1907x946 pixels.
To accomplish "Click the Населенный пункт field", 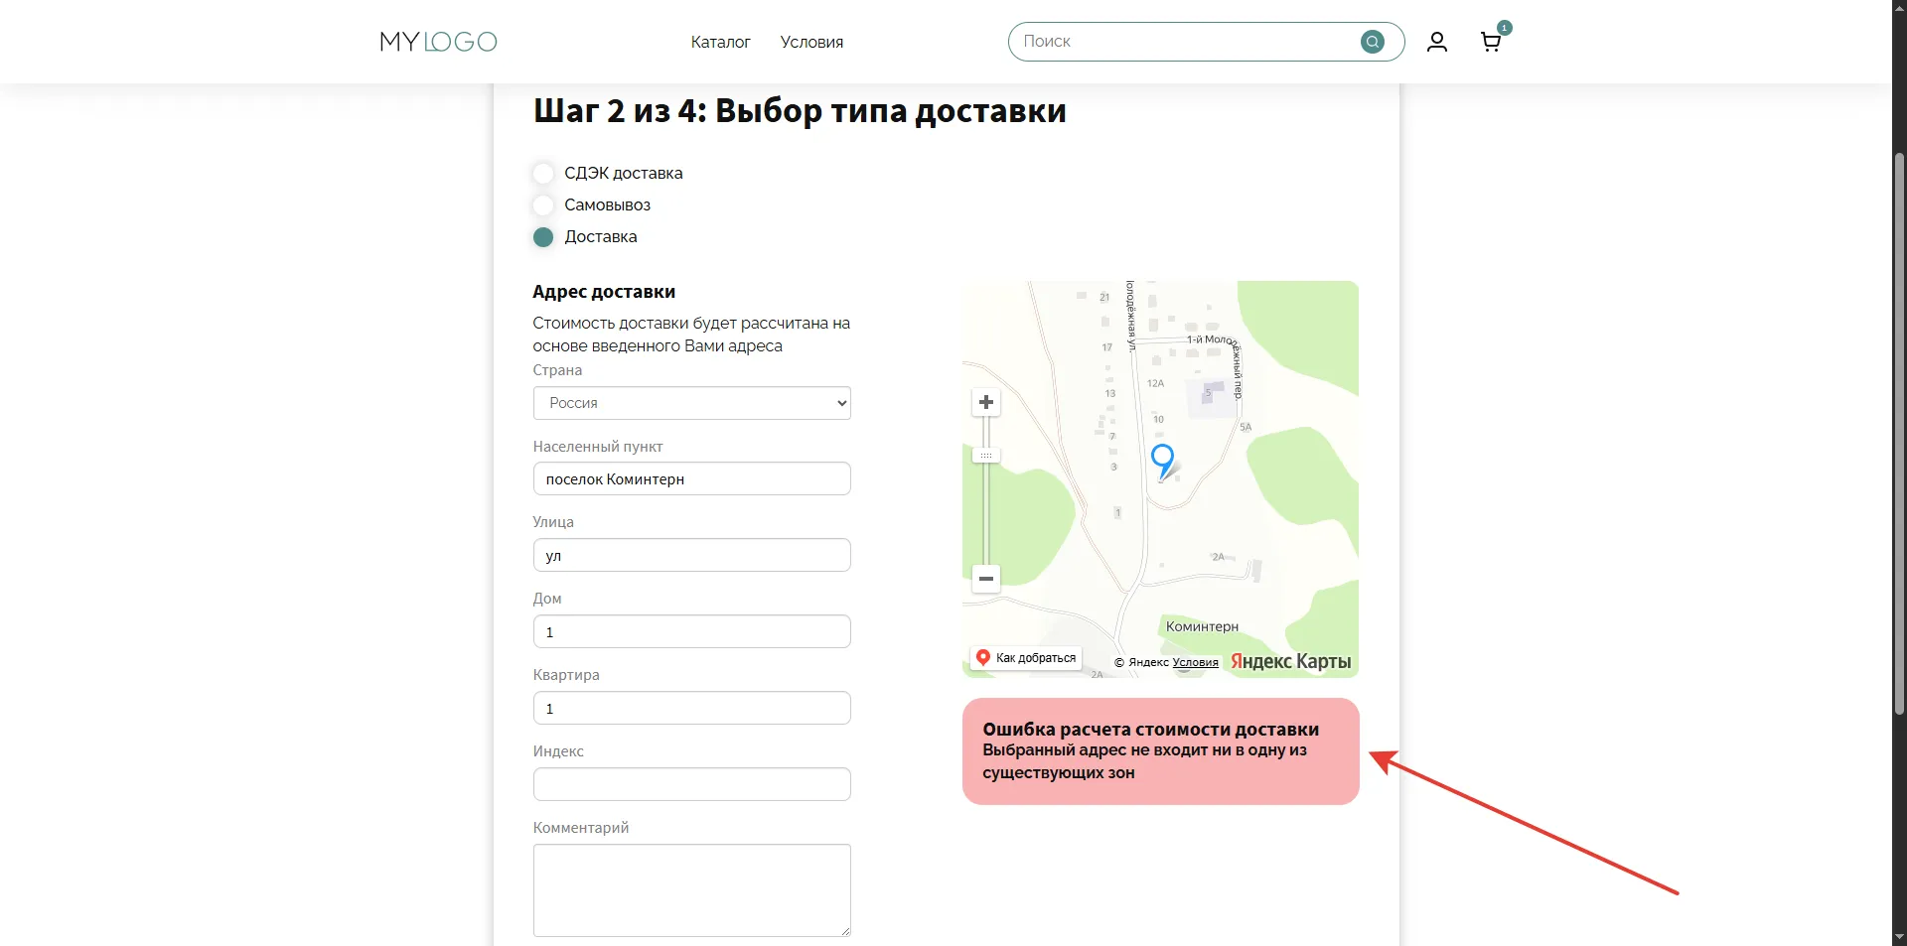I will tap(691, 478).
